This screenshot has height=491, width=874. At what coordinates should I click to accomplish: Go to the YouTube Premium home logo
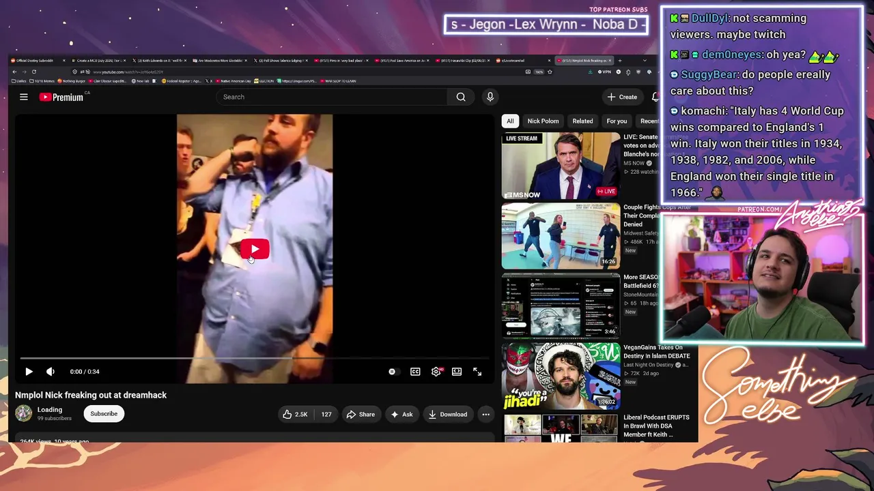click(x=61, y=97)
